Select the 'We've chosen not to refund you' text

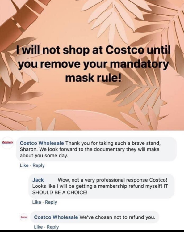click(x=117, y=217)
